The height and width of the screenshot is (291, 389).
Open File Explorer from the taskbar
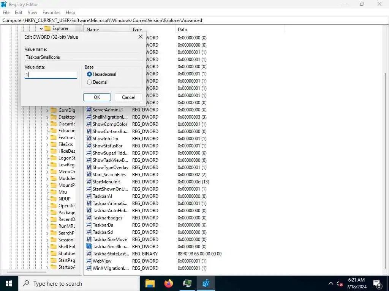[150, 283]
